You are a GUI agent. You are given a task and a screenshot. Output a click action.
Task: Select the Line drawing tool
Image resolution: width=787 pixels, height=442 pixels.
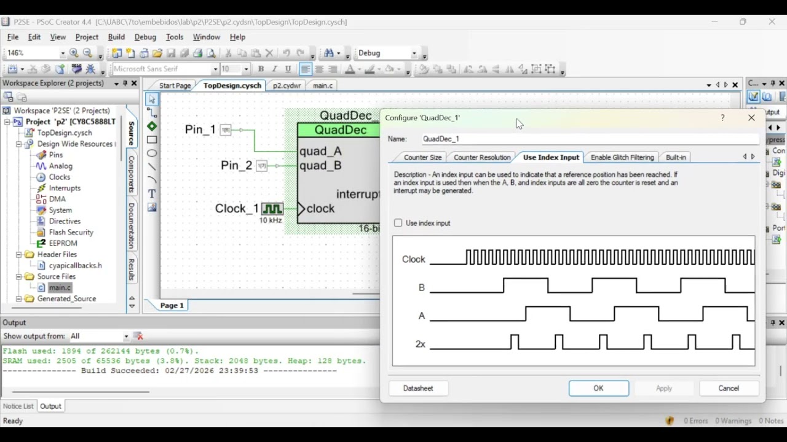coord(152,166)
